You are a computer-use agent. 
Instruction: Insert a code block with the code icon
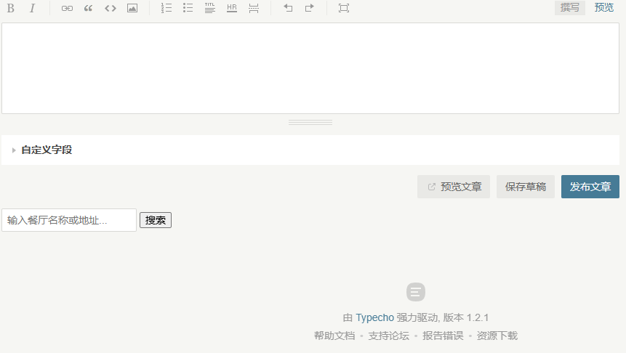click(x=111, y=8)
